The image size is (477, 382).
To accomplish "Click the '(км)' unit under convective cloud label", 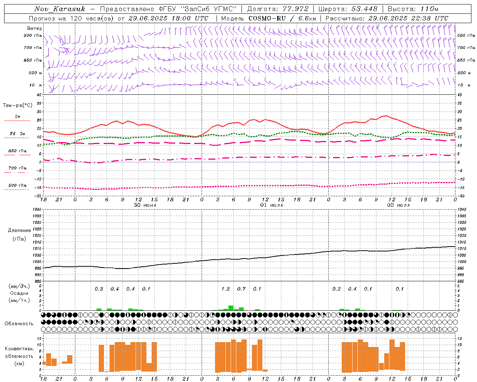I will [x=19, y=363].
